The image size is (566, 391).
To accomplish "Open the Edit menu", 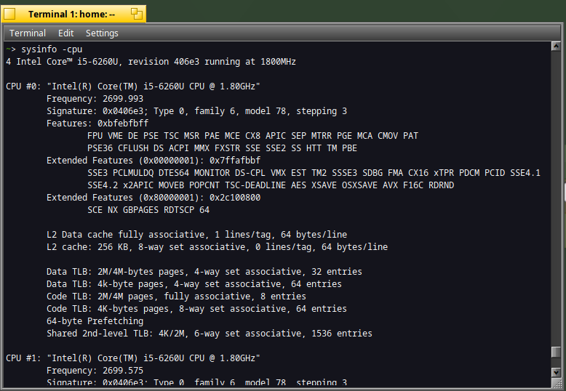I will [x=65, y=33].
